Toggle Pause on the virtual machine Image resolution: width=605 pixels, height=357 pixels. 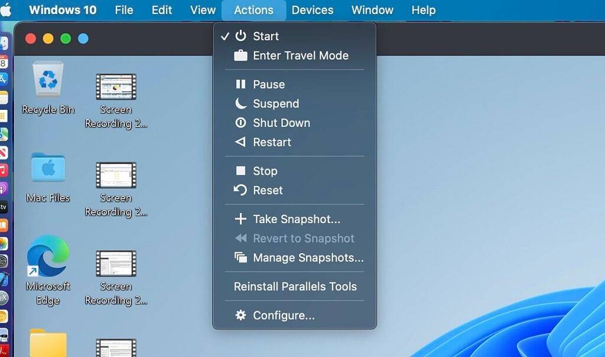[269, 84]
